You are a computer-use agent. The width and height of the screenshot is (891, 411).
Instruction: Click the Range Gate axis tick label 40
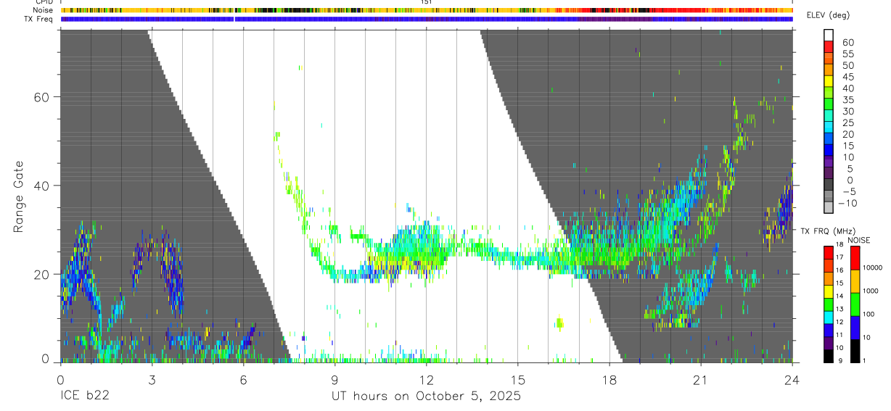click(x=42, y=186)
